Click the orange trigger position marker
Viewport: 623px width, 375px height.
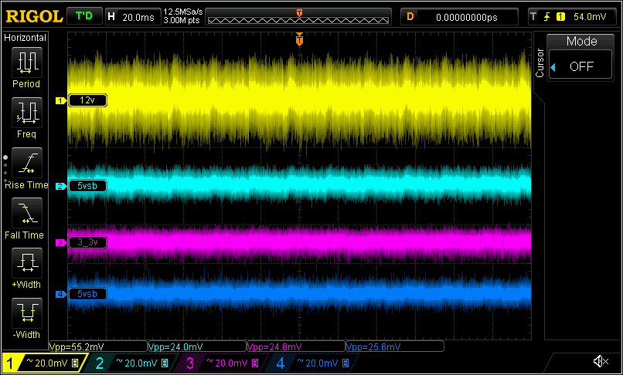[300, 39]
